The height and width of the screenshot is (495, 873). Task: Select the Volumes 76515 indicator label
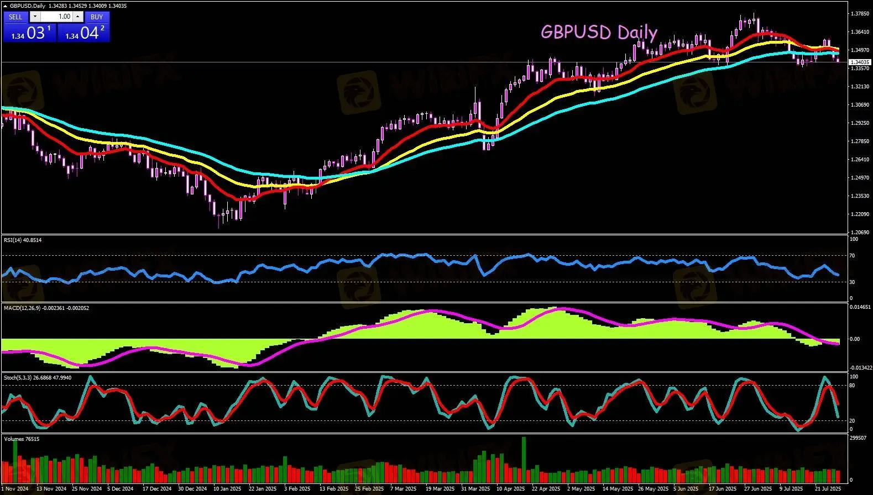coord(22,439)
